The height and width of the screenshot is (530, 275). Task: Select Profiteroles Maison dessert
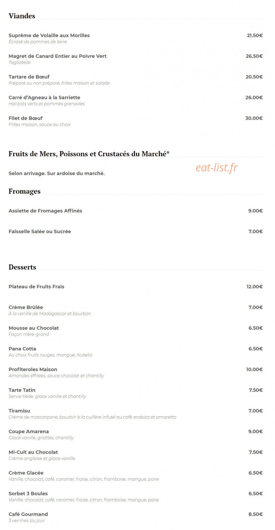33,370
